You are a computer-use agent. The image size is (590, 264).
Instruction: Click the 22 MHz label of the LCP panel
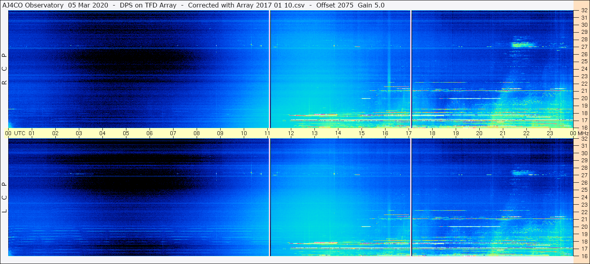point(584,212)
